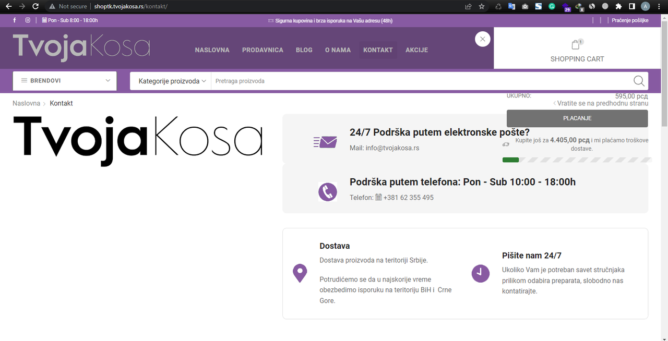Close the shopping cart panel
This screenshot has width=668, height=341.
482,39
